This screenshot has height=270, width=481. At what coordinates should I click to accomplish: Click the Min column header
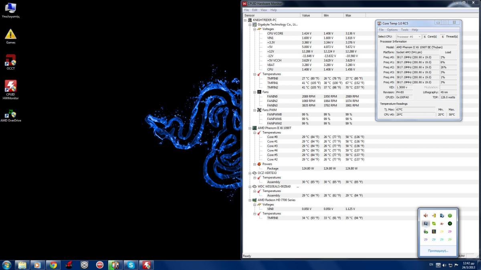coord(333,15)
